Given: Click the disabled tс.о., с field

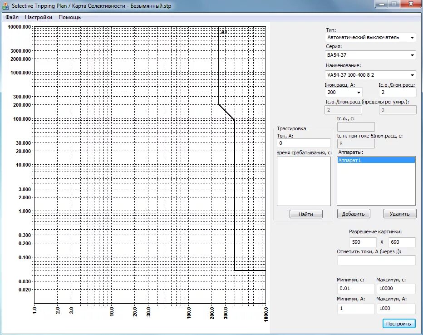Looking at the screenshot, I should click(356, 127).
